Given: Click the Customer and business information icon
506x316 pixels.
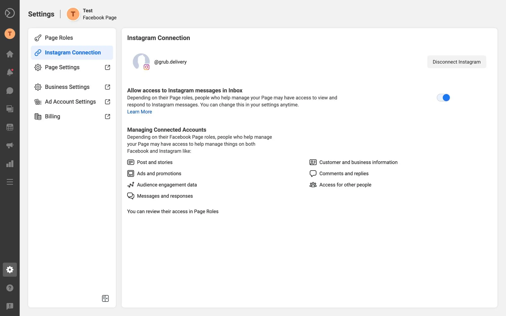Looking at the screenshot, I should click(313, 162).
